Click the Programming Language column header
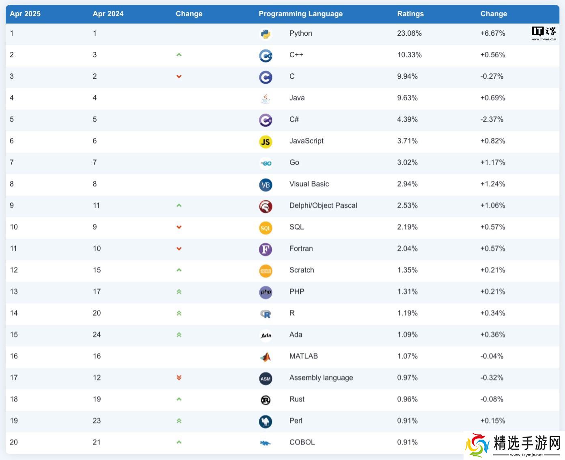 pos(300,14)
